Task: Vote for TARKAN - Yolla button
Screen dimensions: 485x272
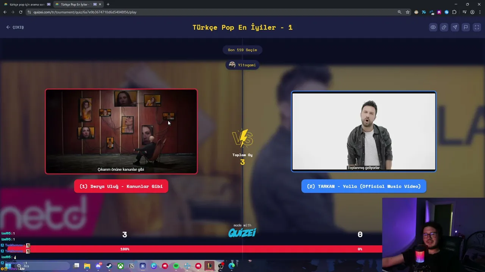Action: [x=364, y=186]
